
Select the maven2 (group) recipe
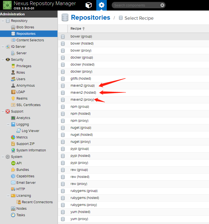pos(133,86)
